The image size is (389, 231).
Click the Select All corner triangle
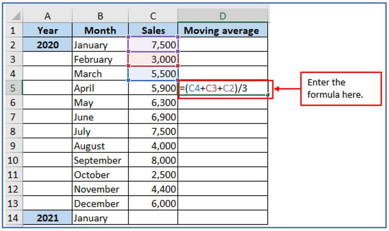[16, 16]
